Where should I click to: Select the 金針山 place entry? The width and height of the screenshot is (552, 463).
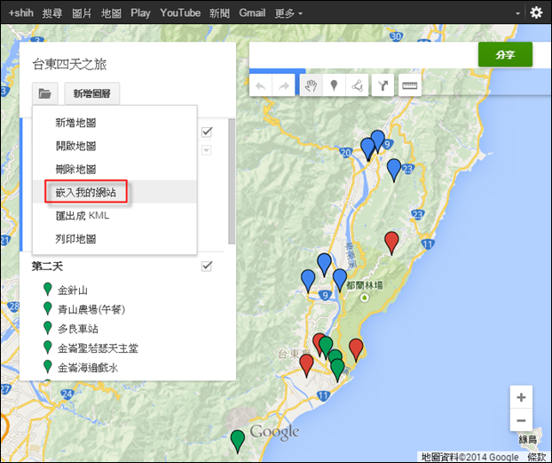point(73,291)
